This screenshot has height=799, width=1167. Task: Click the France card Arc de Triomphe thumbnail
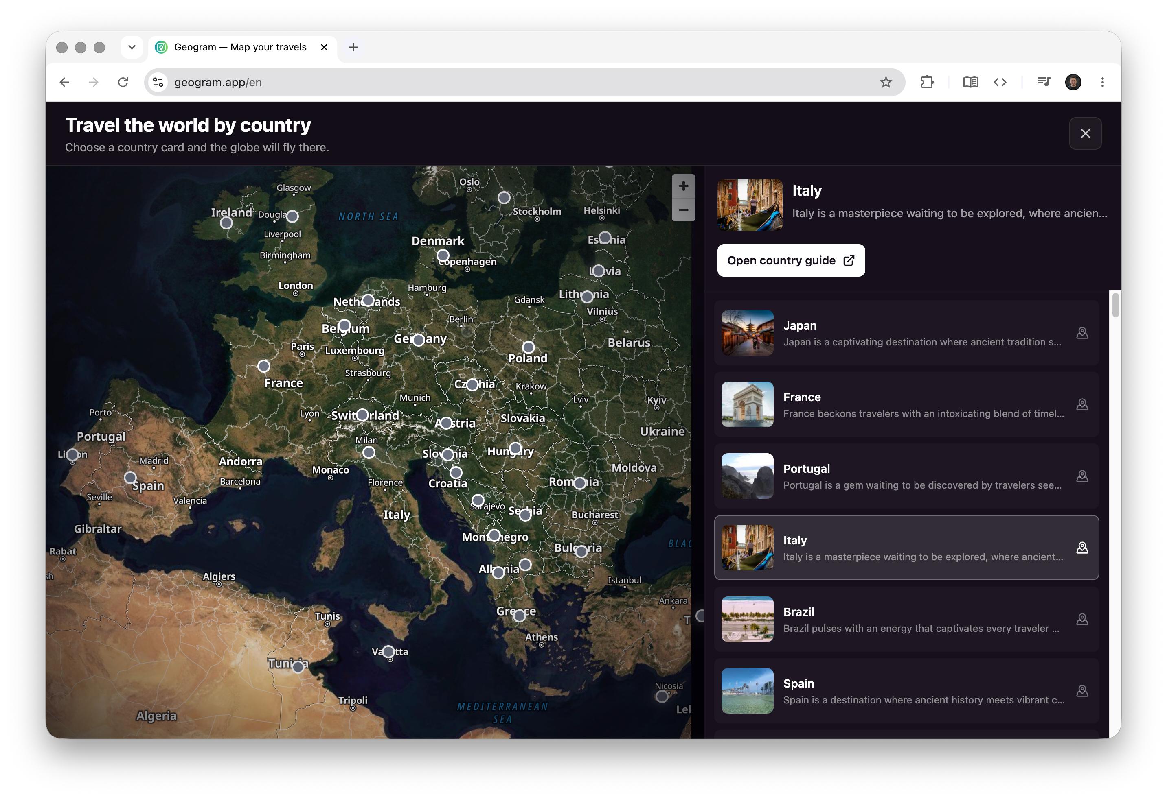[747, 404]
